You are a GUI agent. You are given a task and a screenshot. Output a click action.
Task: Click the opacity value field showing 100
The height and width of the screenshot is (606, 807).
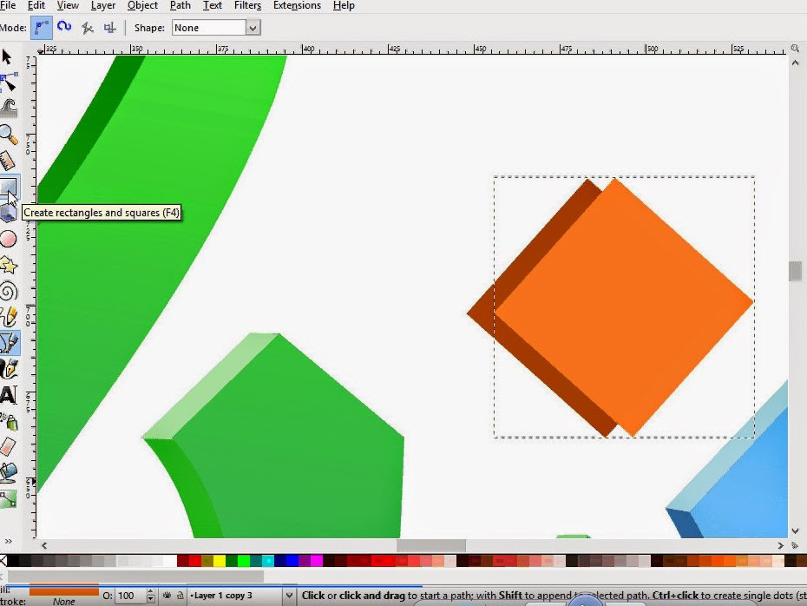pos(130,596)
